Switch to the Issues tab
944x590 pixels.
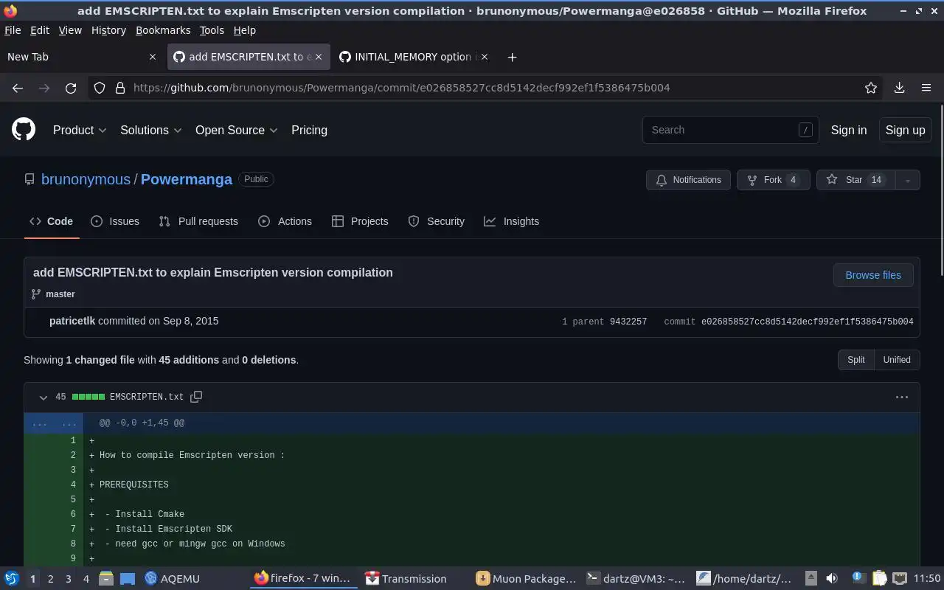point(115,221)
